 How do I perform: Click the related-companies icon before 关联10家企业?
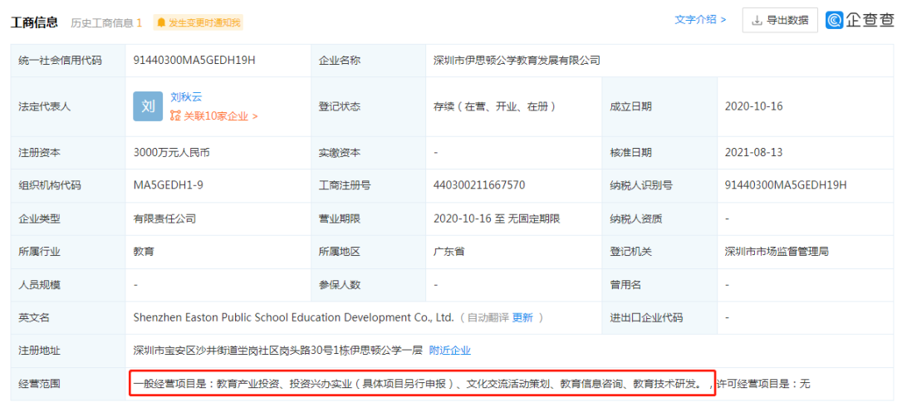click(175, 116)
